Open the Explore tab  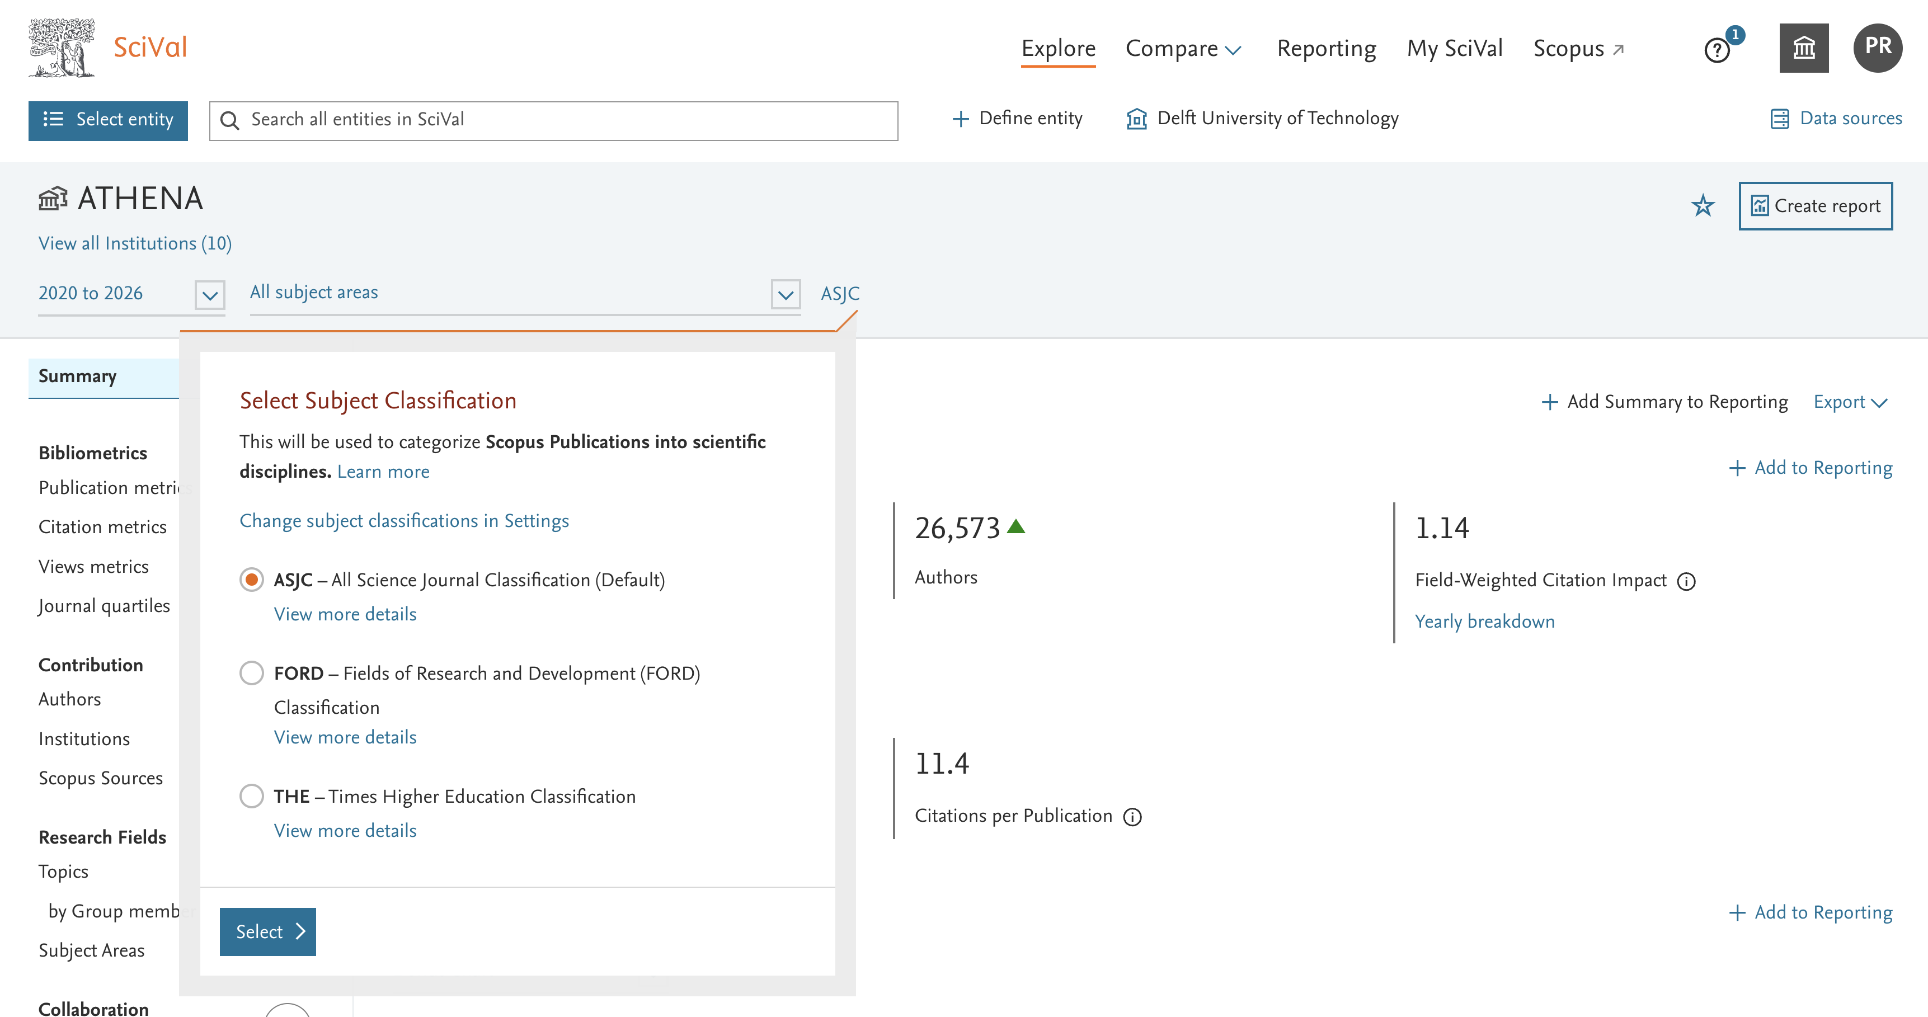pos(1057,49)
